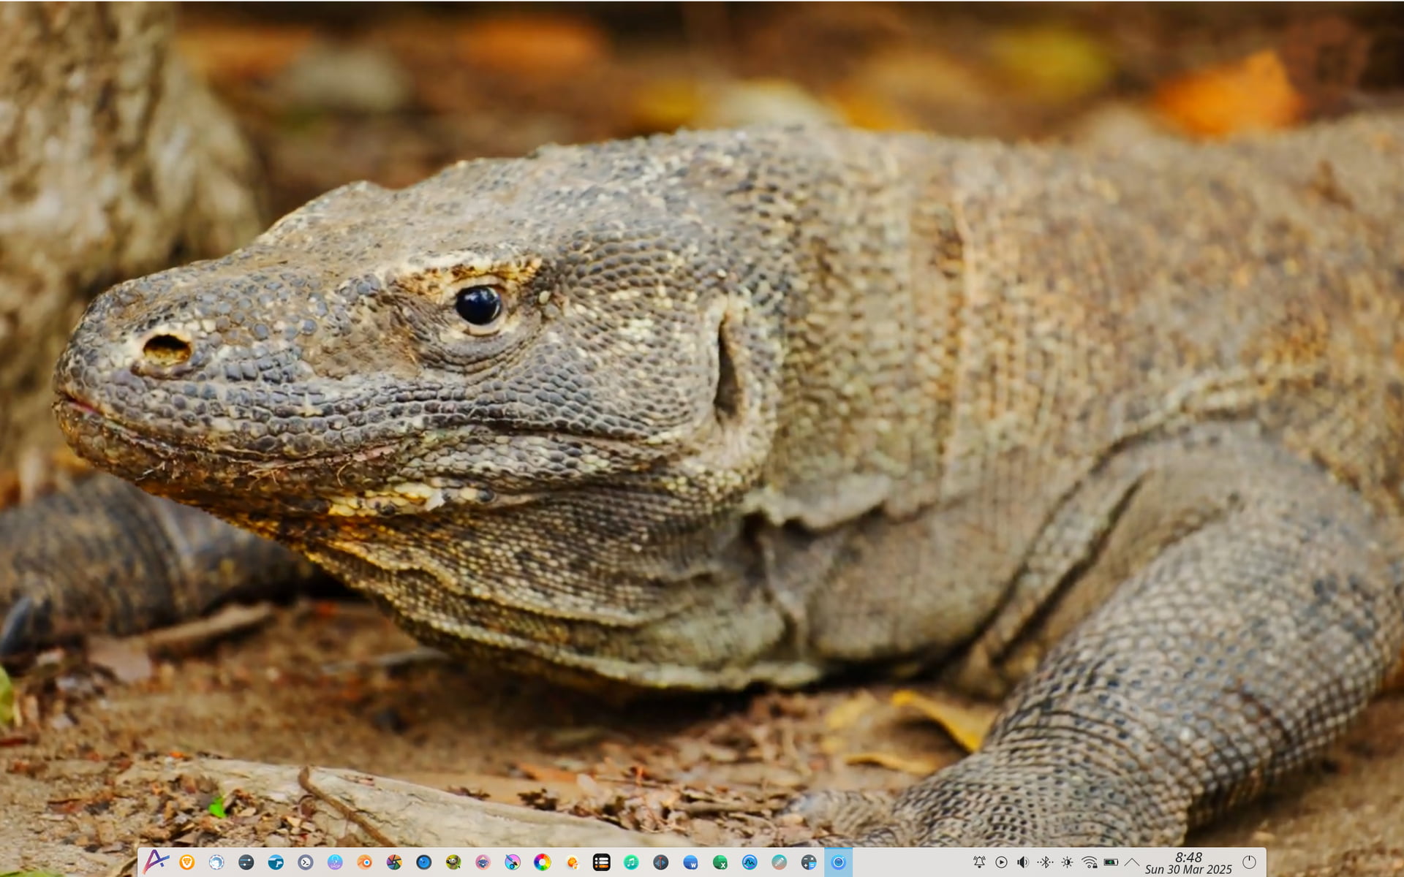The image size is (1404, 877).
Task: Expand hidden system tray icons arrow
Action: 1132,862
